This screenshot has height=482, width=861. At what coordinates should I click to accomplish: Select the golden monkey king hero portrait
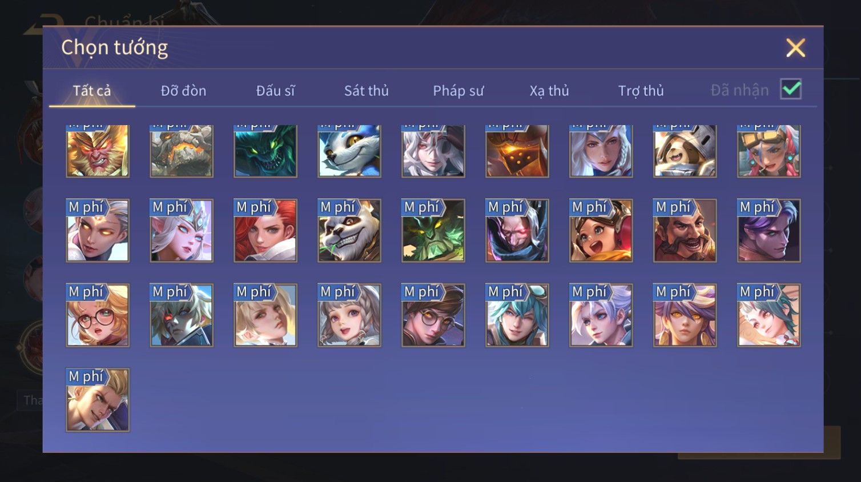98,151
